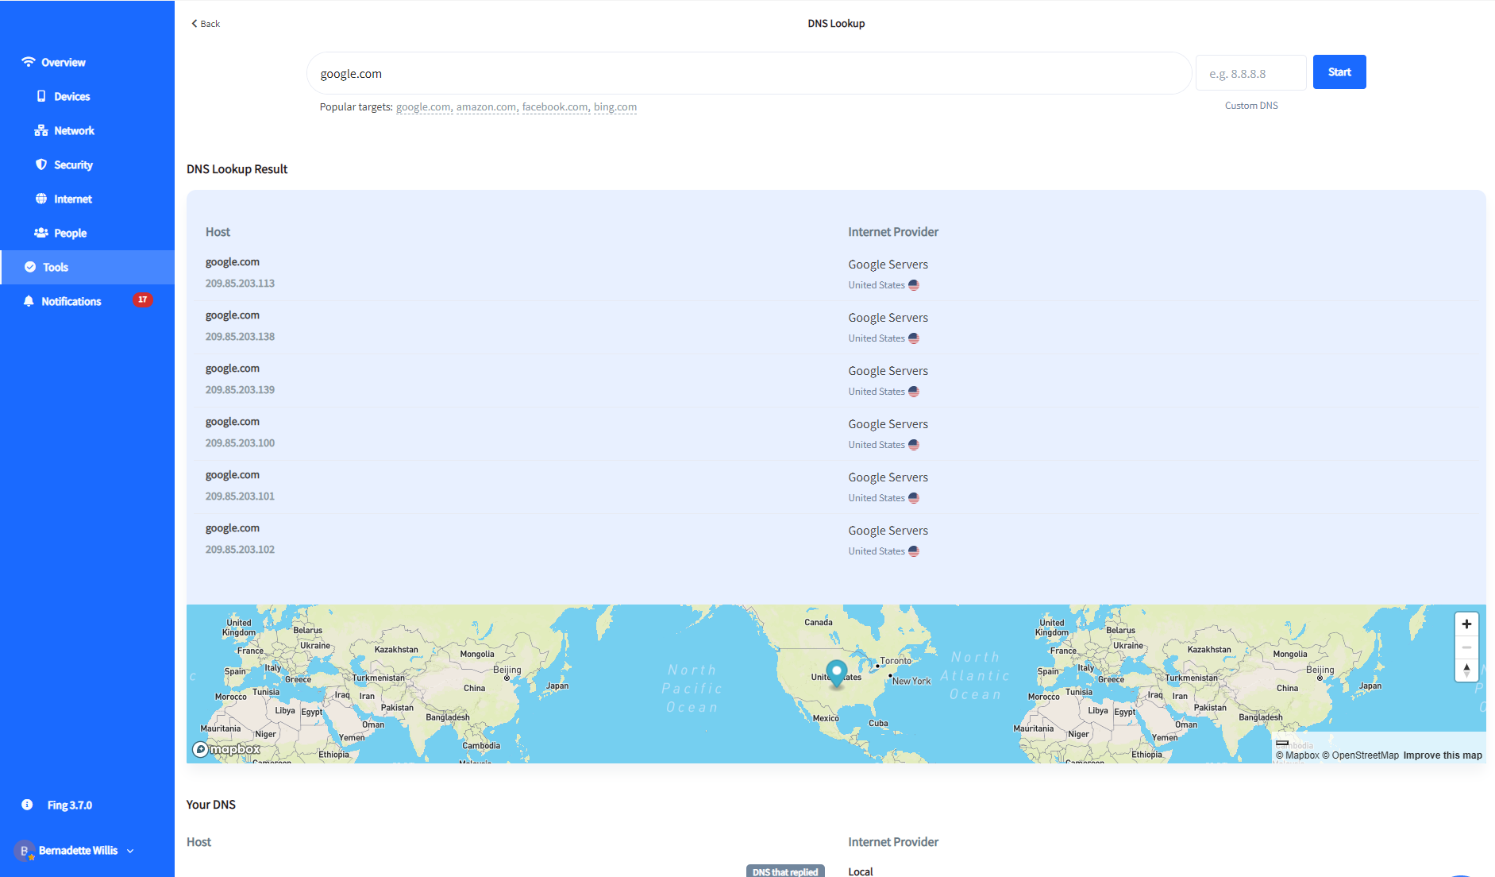Click the US flag beside 209.85.203.138
Image resolution: width=1495 pixels, height=877 pixels.
coord(914,338)
